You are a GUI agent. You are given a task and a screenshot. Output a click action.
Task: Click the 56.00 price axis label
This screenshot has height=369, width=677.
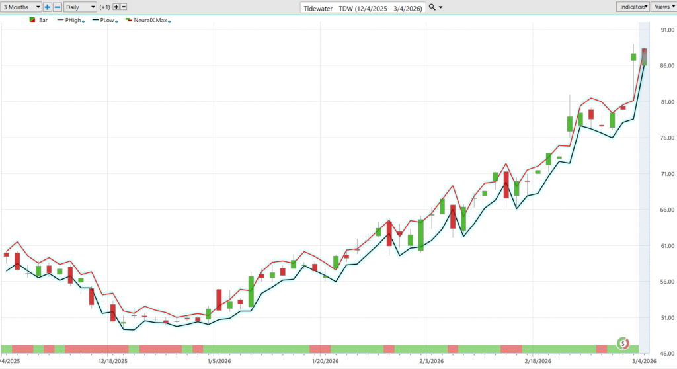click(x=668, y=282)
